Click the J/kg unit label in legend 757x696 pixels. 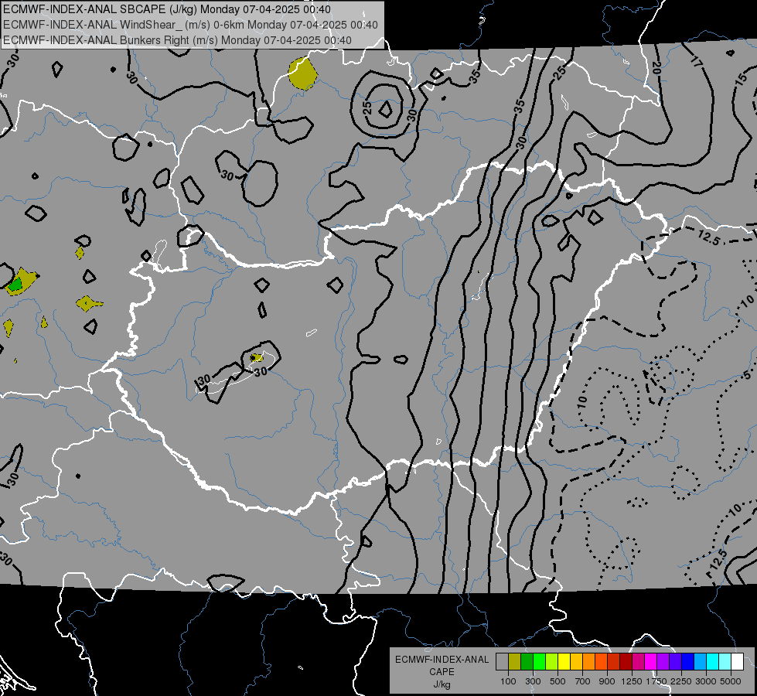(442, 684)
